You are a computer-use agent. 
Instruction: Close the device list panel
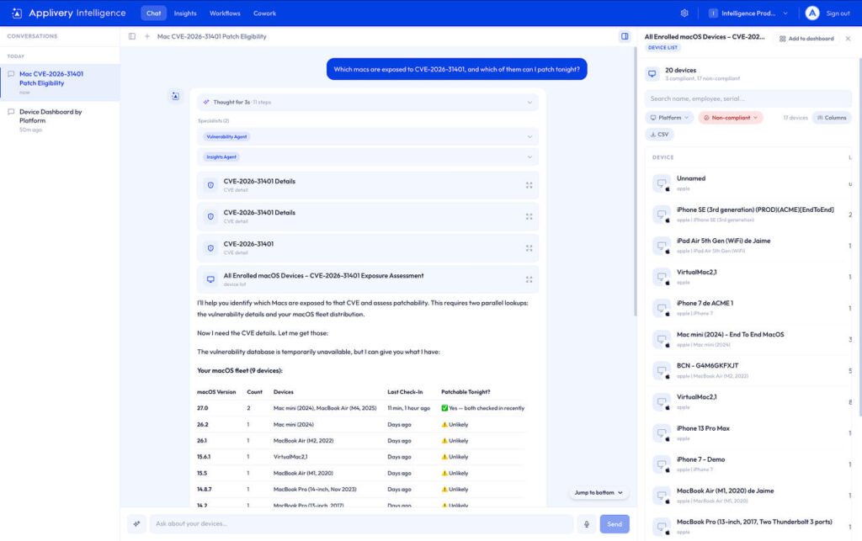(x=848, y=39)
